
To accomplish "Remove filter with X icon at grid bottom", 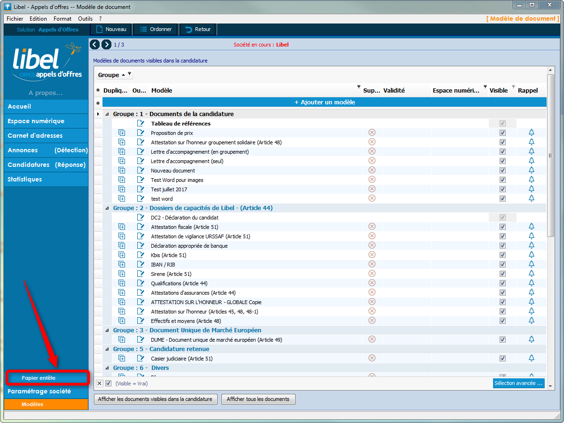I will tap(100, 384).
